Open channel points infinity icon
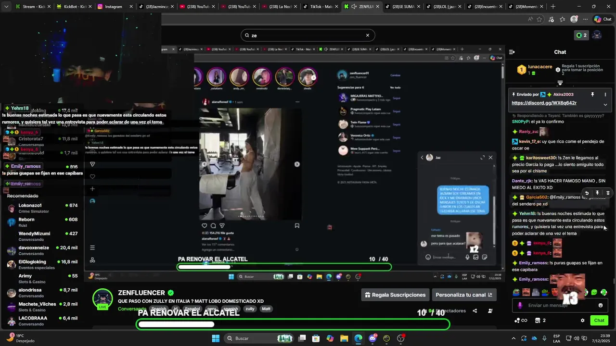616x346 pixels. (521, 321)
